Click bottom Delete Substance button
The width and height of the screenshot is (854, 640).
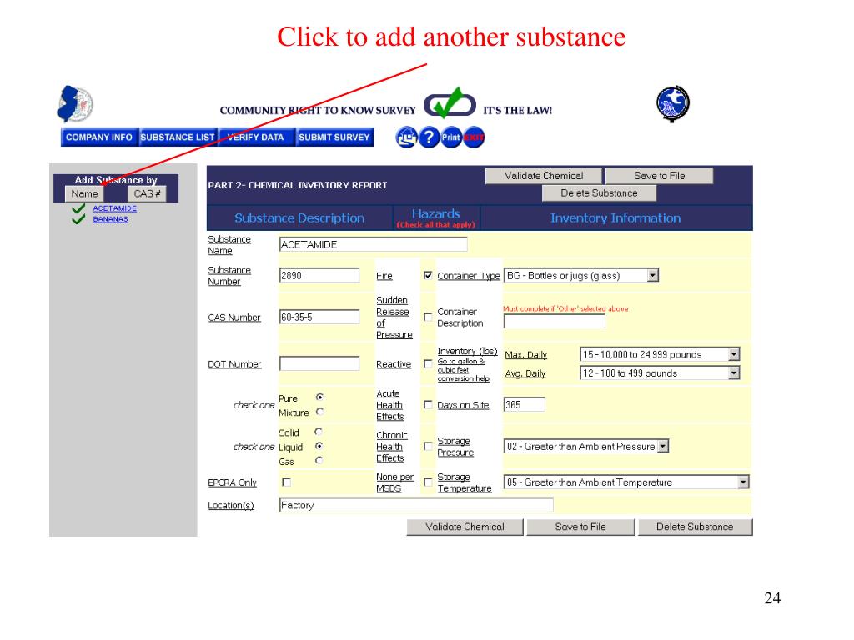point(695,527)
